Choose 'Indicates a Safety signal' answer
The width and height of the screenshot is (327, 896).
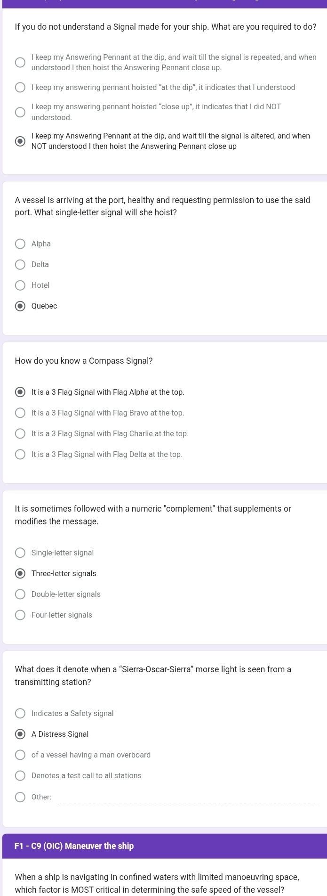pos(20,714)
